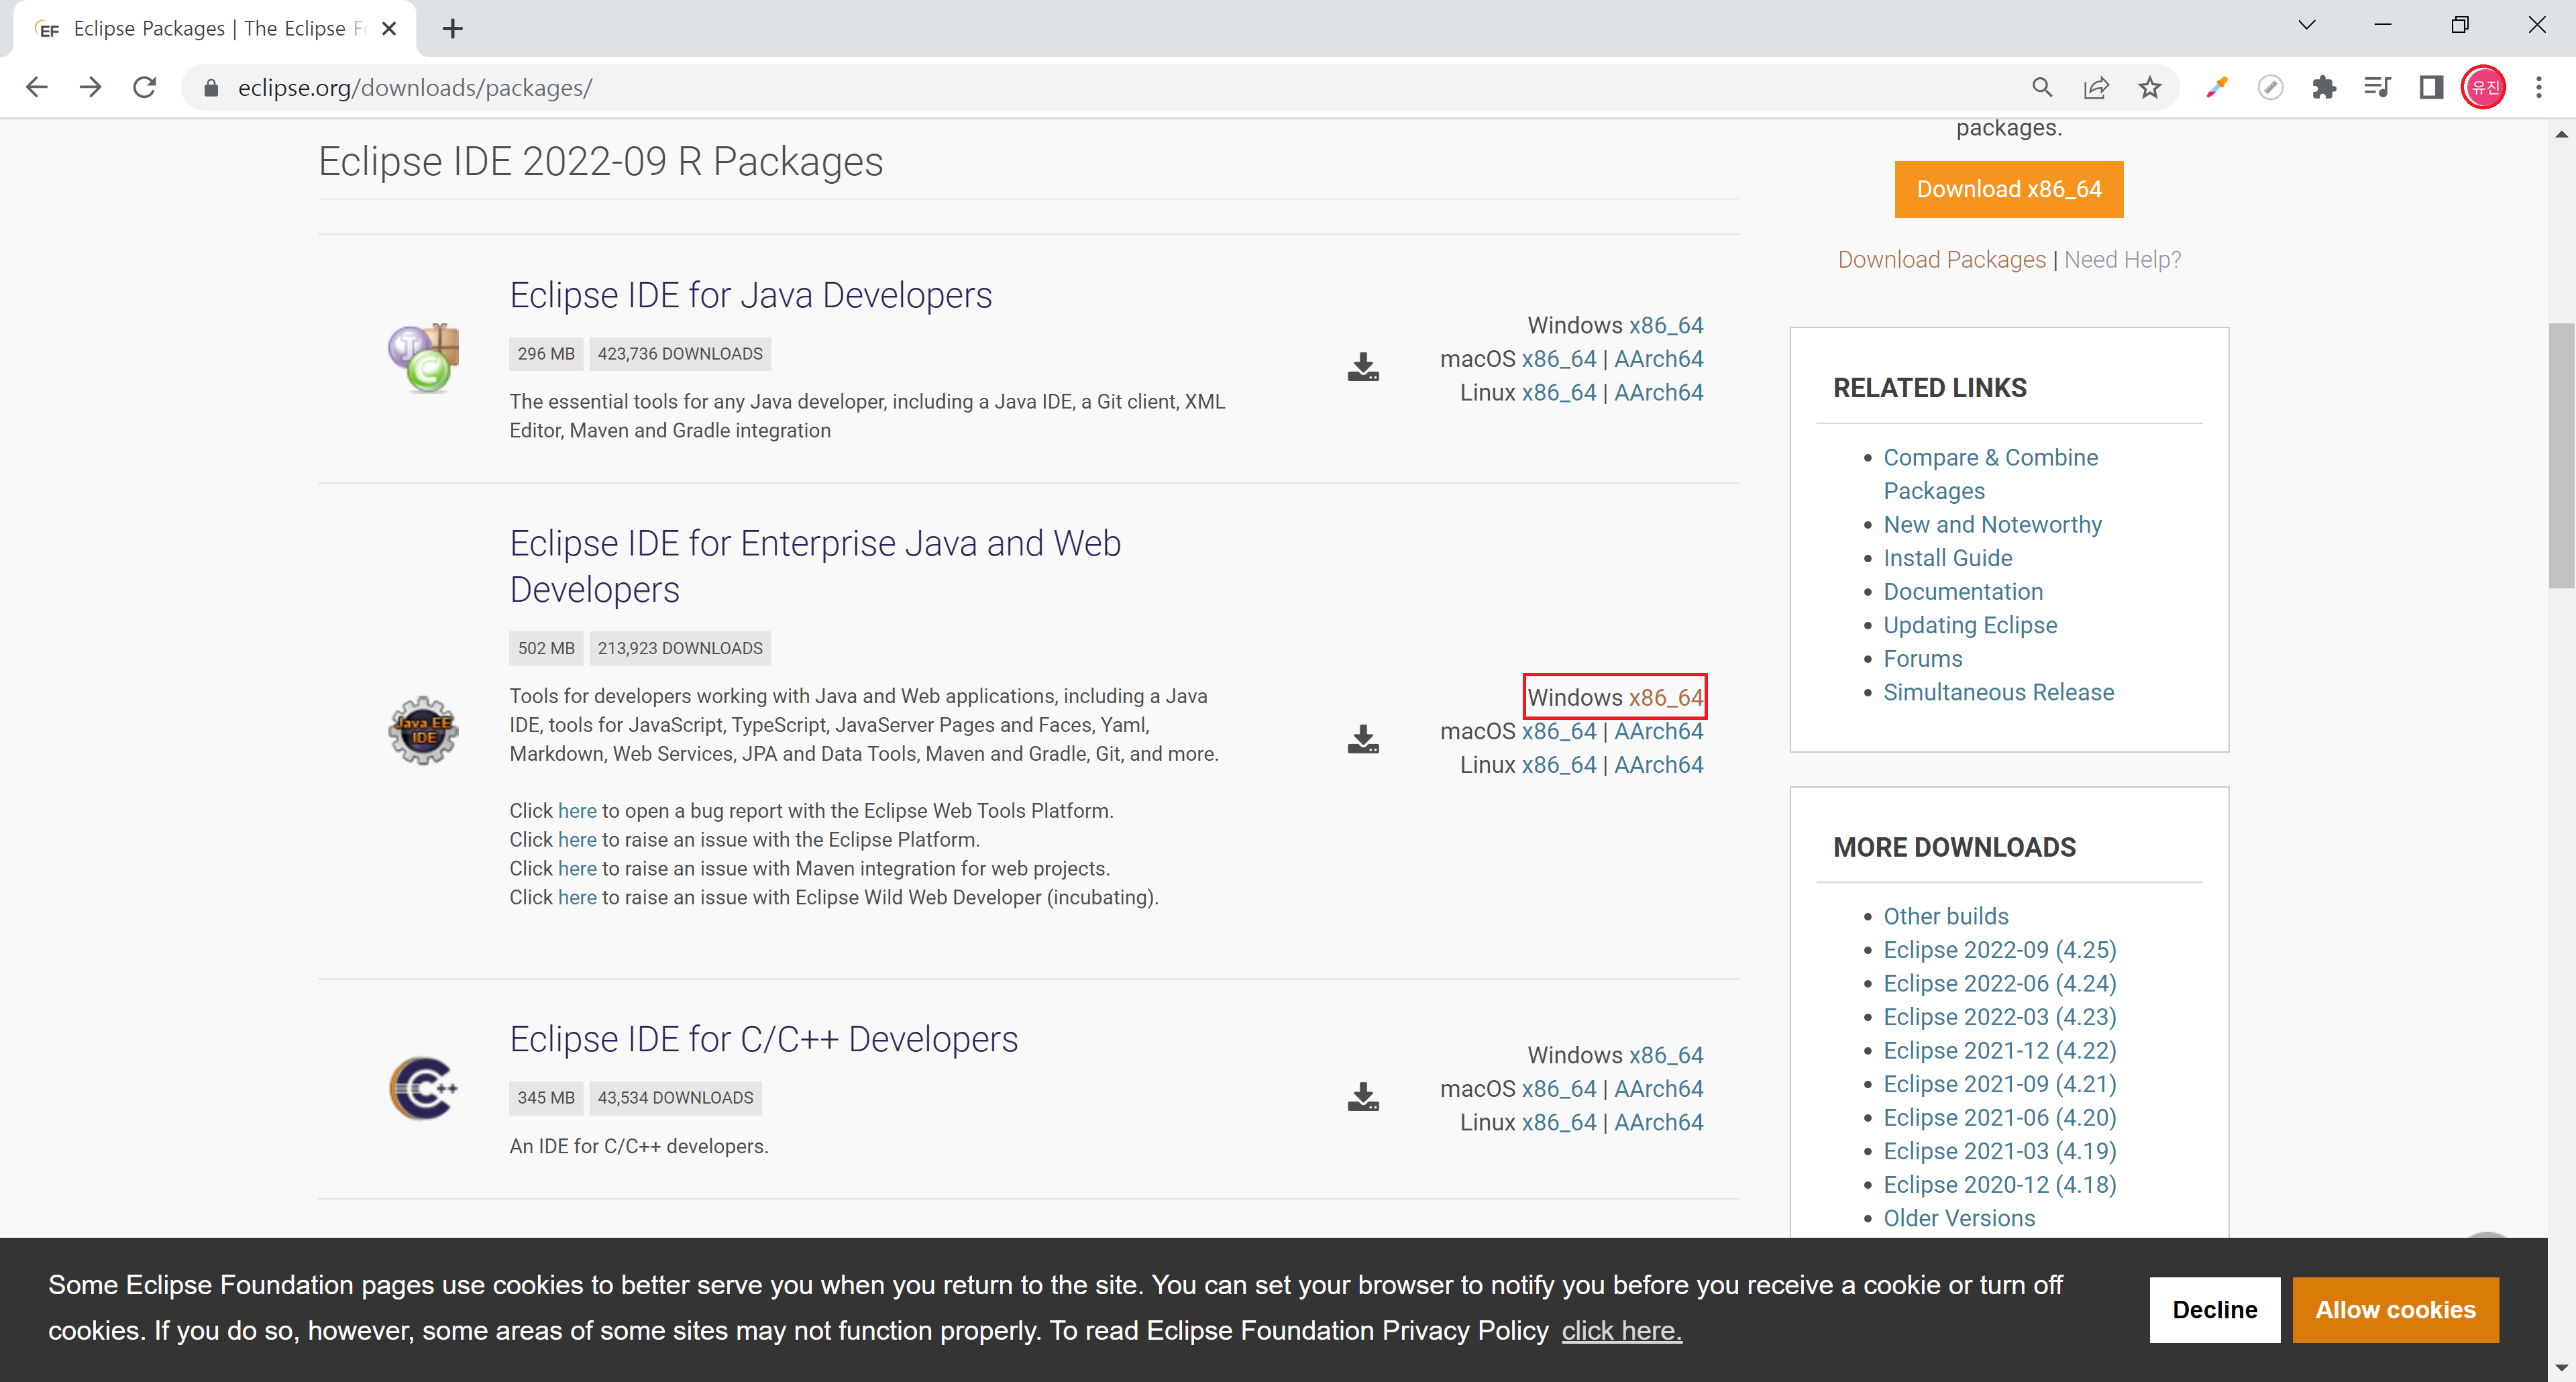The image size is (2576, 1382).
Task: Open the Documentation link
Action: click(x=1962, y=591)
